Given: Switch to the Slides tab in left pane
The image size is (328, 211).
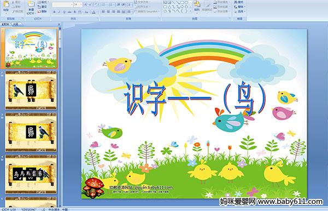Looking at the screenshot, I should point(5,24).
